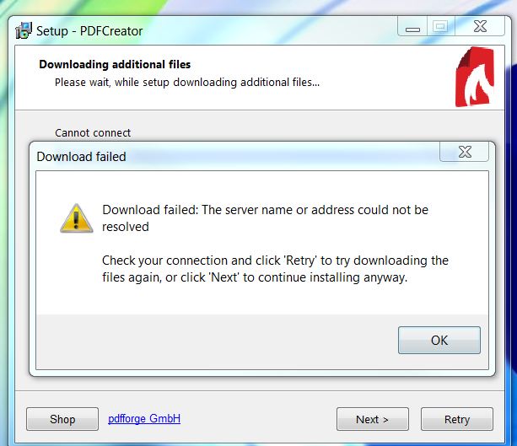This screenshot has width=517, height=446.
Task: Click the 'Check your connection' instruction text
Action: (275, 269)
